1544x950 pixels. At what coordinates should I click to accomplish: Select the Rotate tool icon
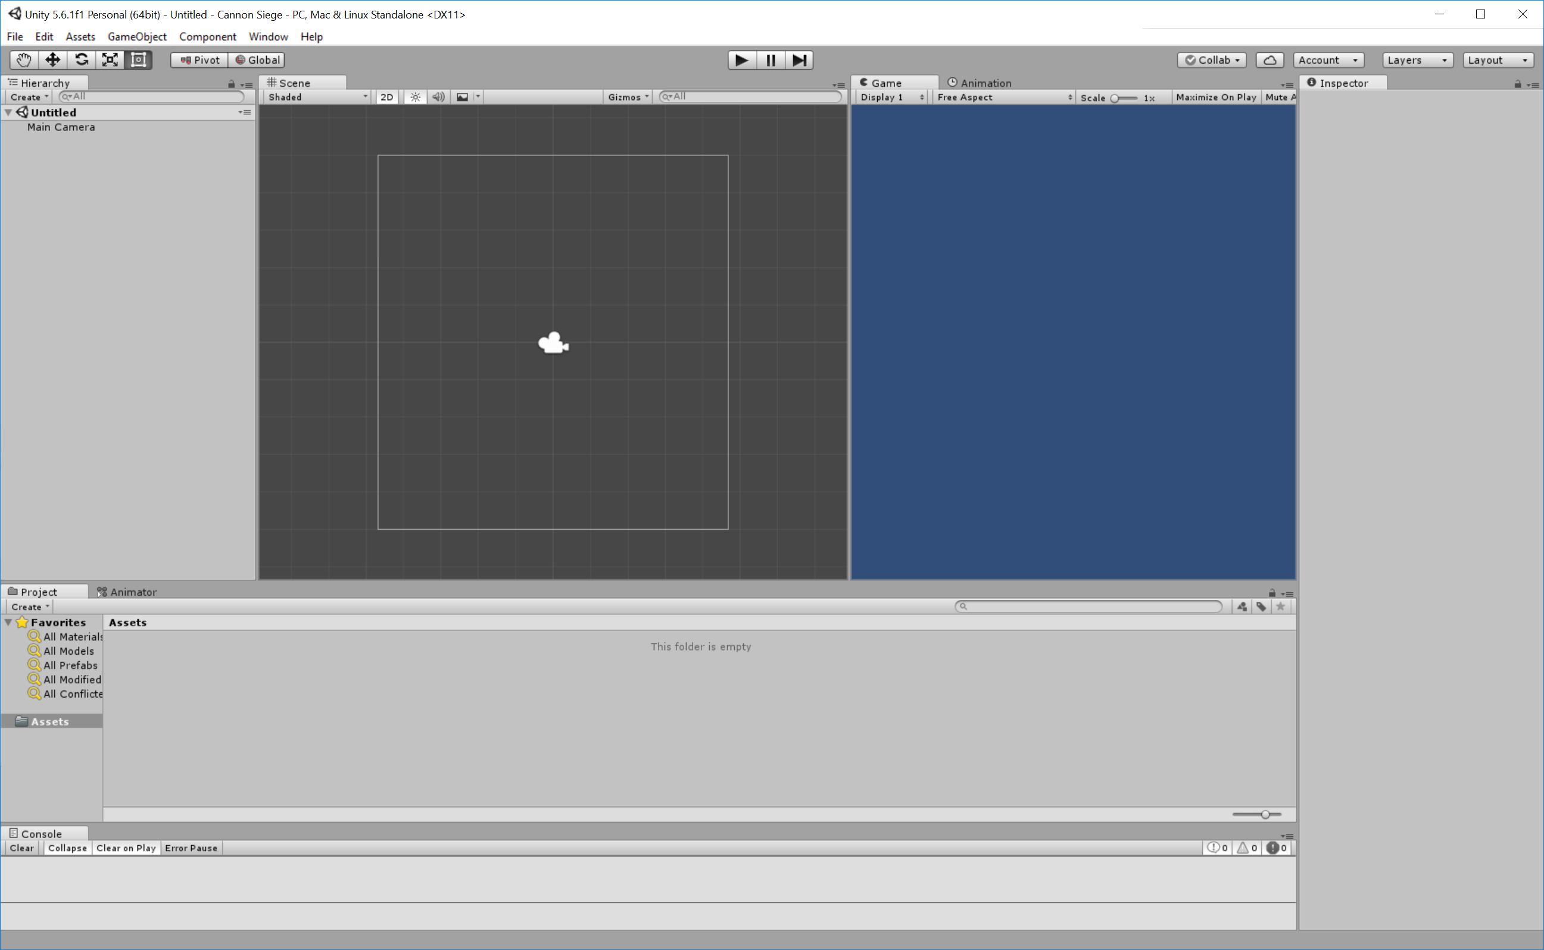(82, 60)
